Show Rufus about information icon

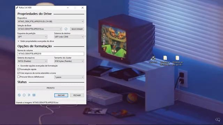coord(24,95)
